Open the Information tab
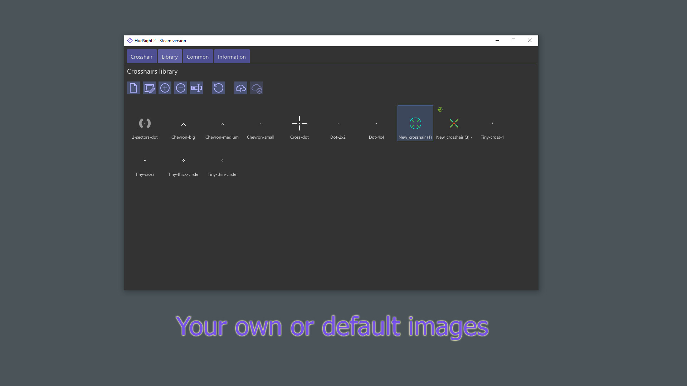Viewport: 687px width, 386px height. click(232, 56)
